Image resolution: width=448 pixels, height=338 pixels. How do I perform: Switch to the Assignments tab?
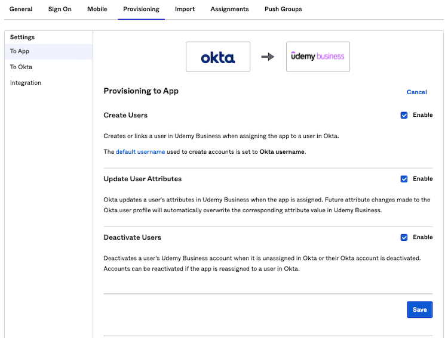tap(229, 9)
